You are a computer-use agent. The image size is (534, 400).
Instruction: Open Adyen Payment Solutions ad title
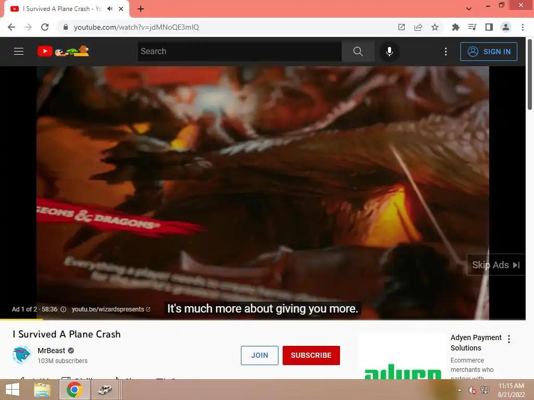[x=476, y=343]
